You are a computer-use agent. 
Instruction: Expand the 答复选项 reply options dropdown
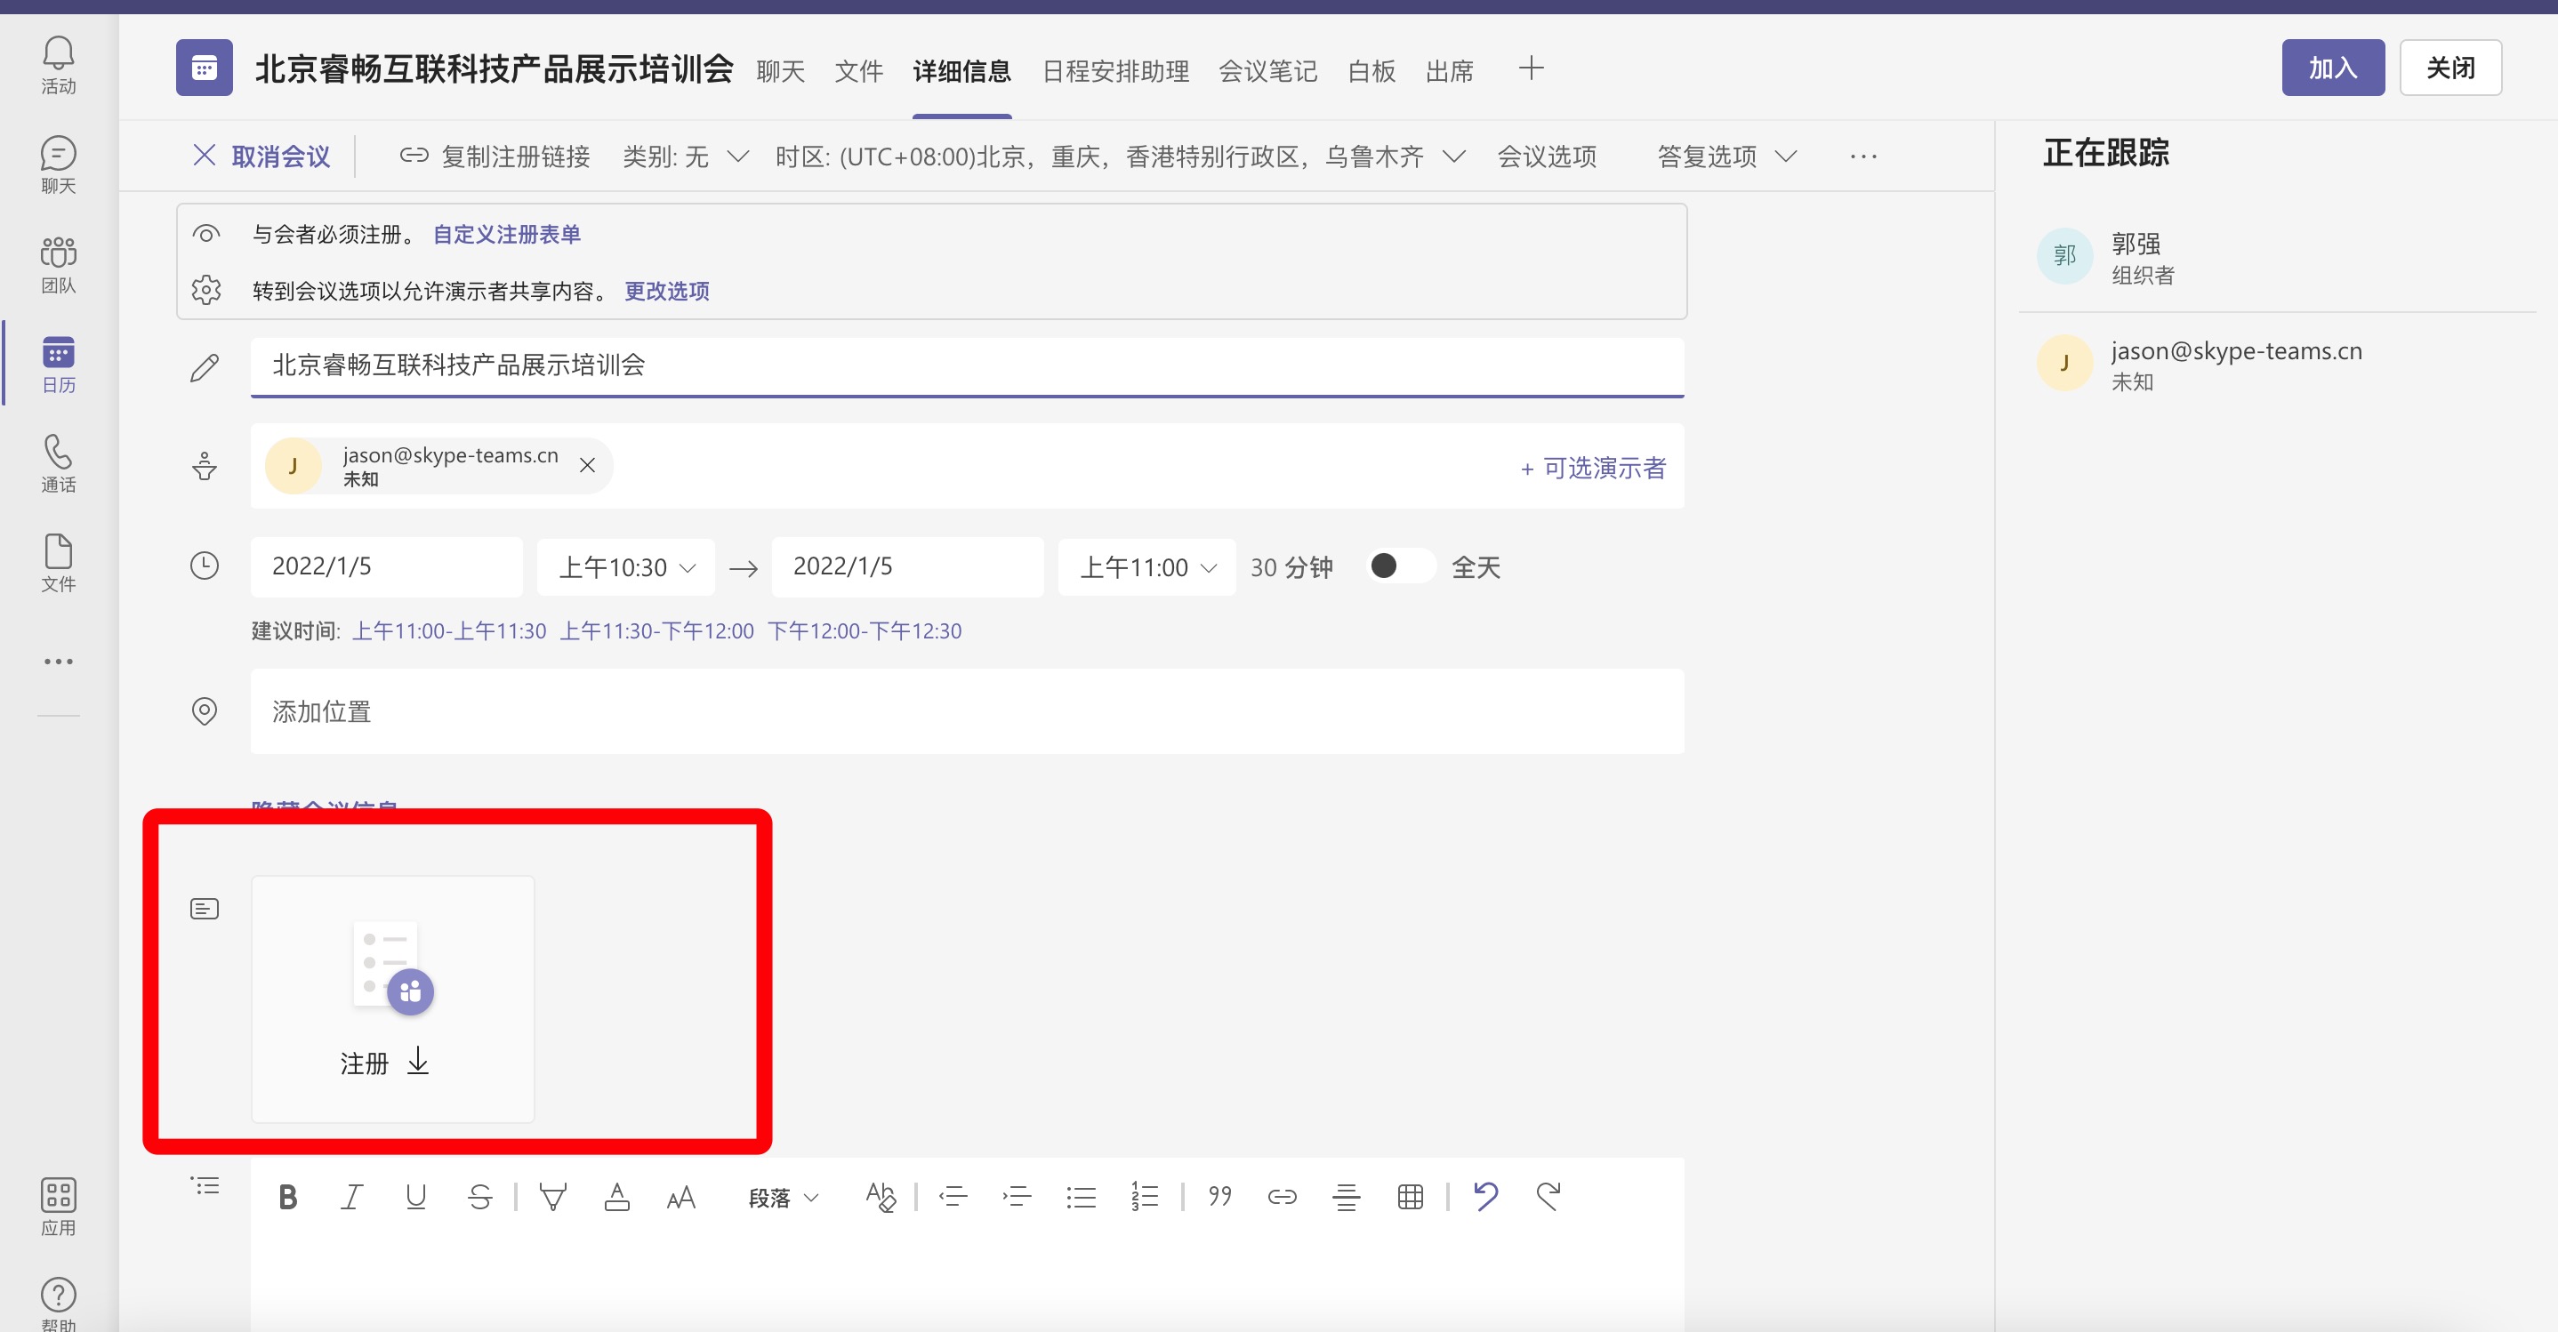pos(1727,154)
